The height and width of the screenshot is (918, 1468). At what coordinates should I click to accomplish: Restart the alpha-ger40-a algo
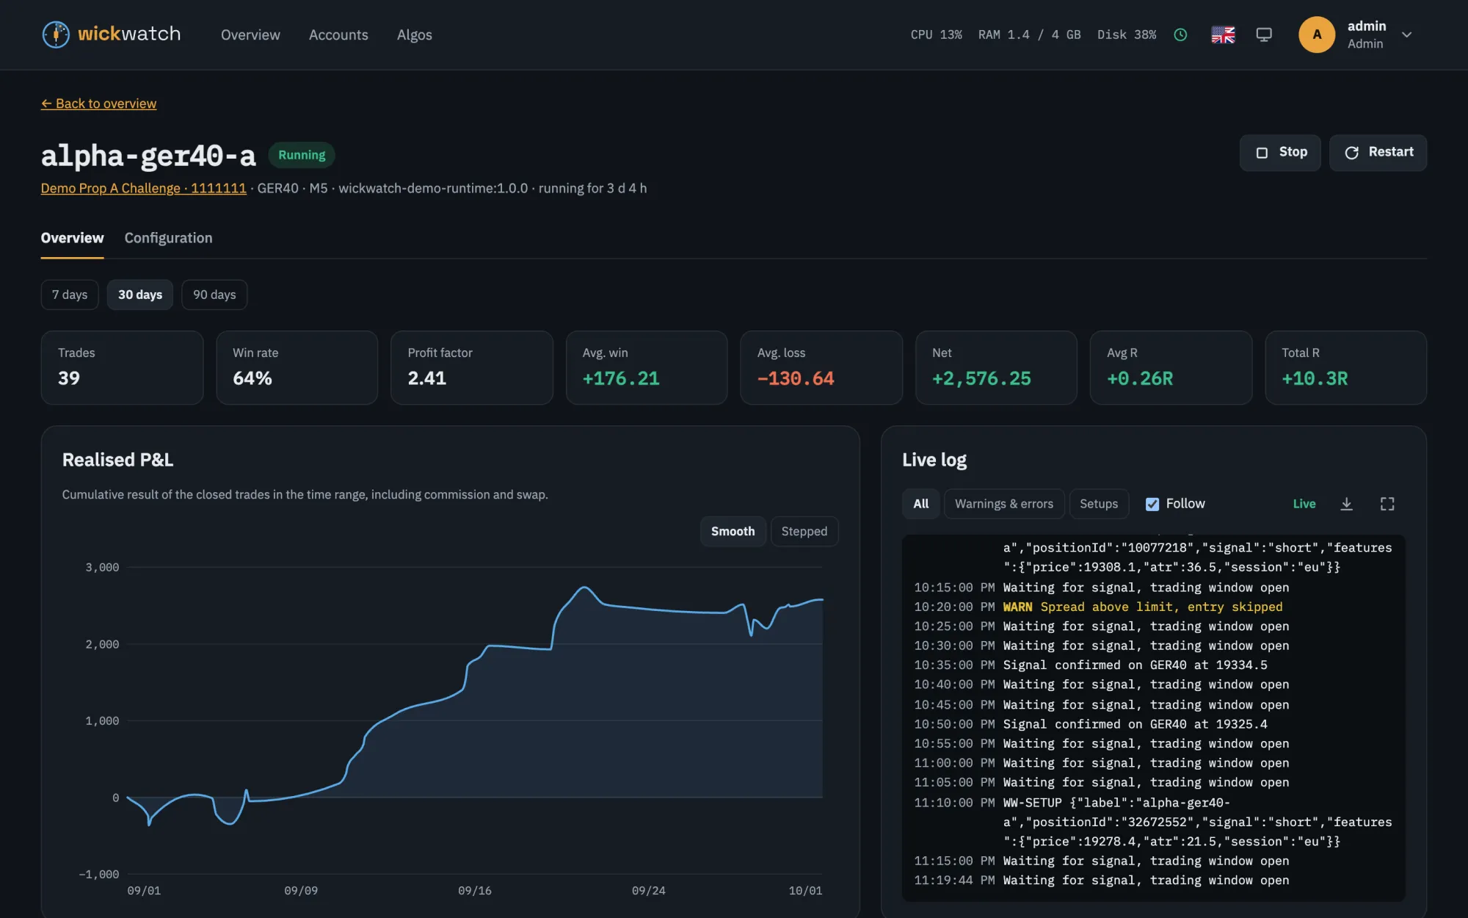1378,153
